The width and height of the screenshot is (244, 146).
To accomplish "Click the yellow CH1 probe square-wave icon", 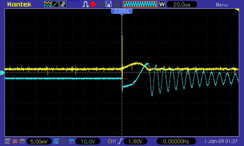I will click(22, 141).
